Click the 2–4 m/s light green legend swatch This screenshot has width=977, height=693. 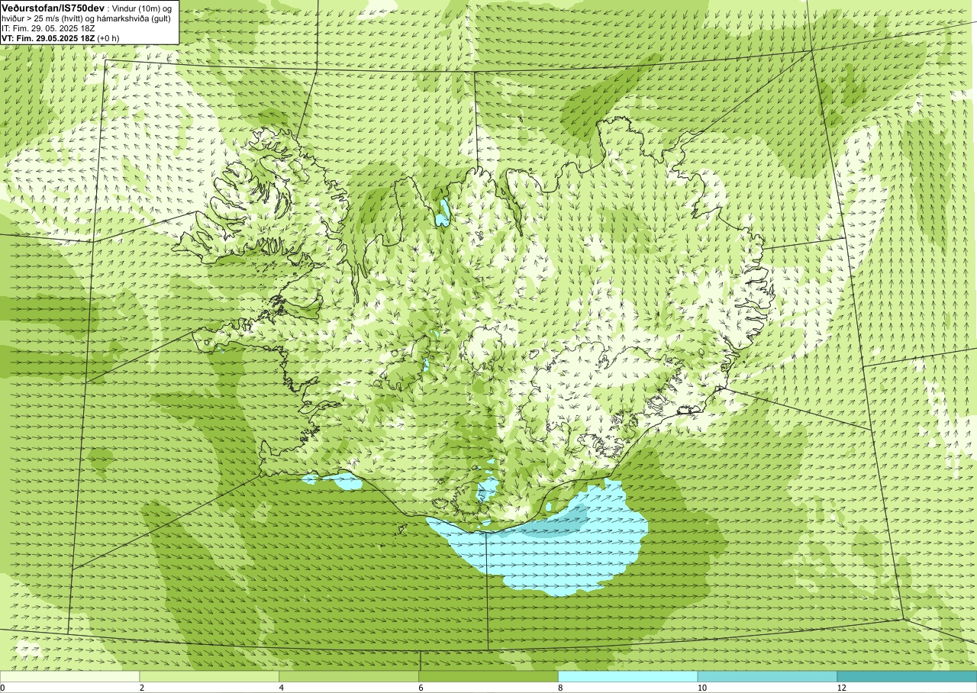[x=209, y=676]
